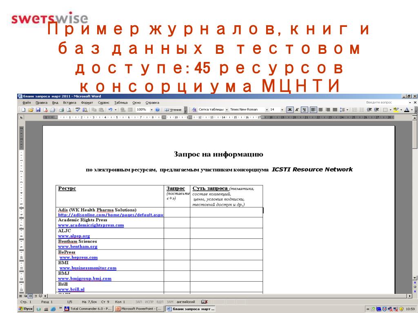418x313 pixels.
Task: Open the Times New Roman font dropdown
Action: click(267, 110)
